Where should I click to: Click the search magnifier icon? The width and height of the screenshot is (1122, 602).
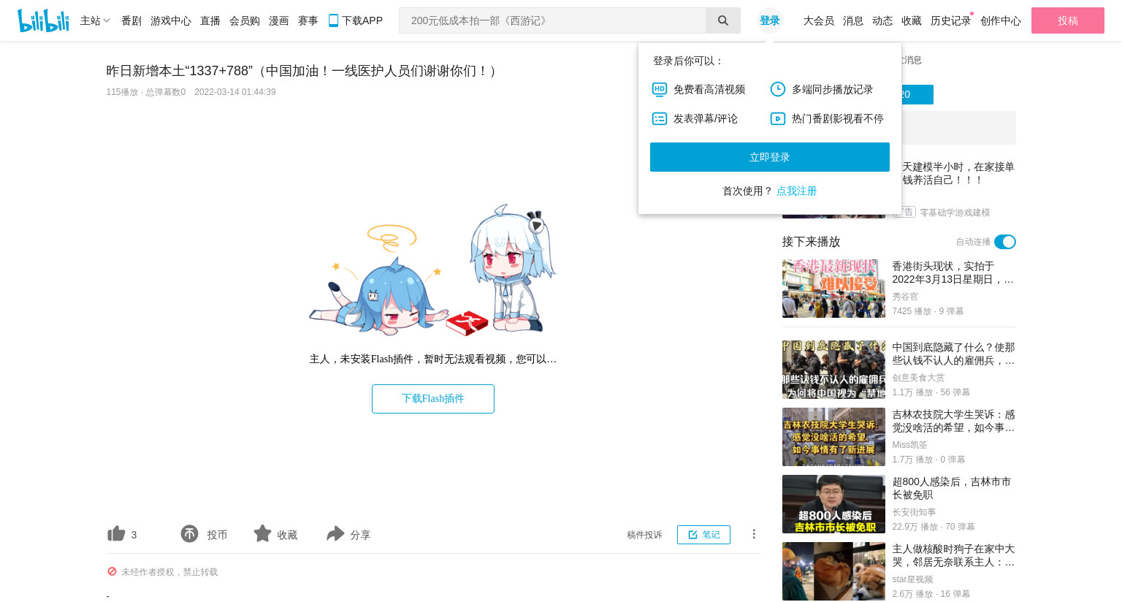click(x=723, y=20)
